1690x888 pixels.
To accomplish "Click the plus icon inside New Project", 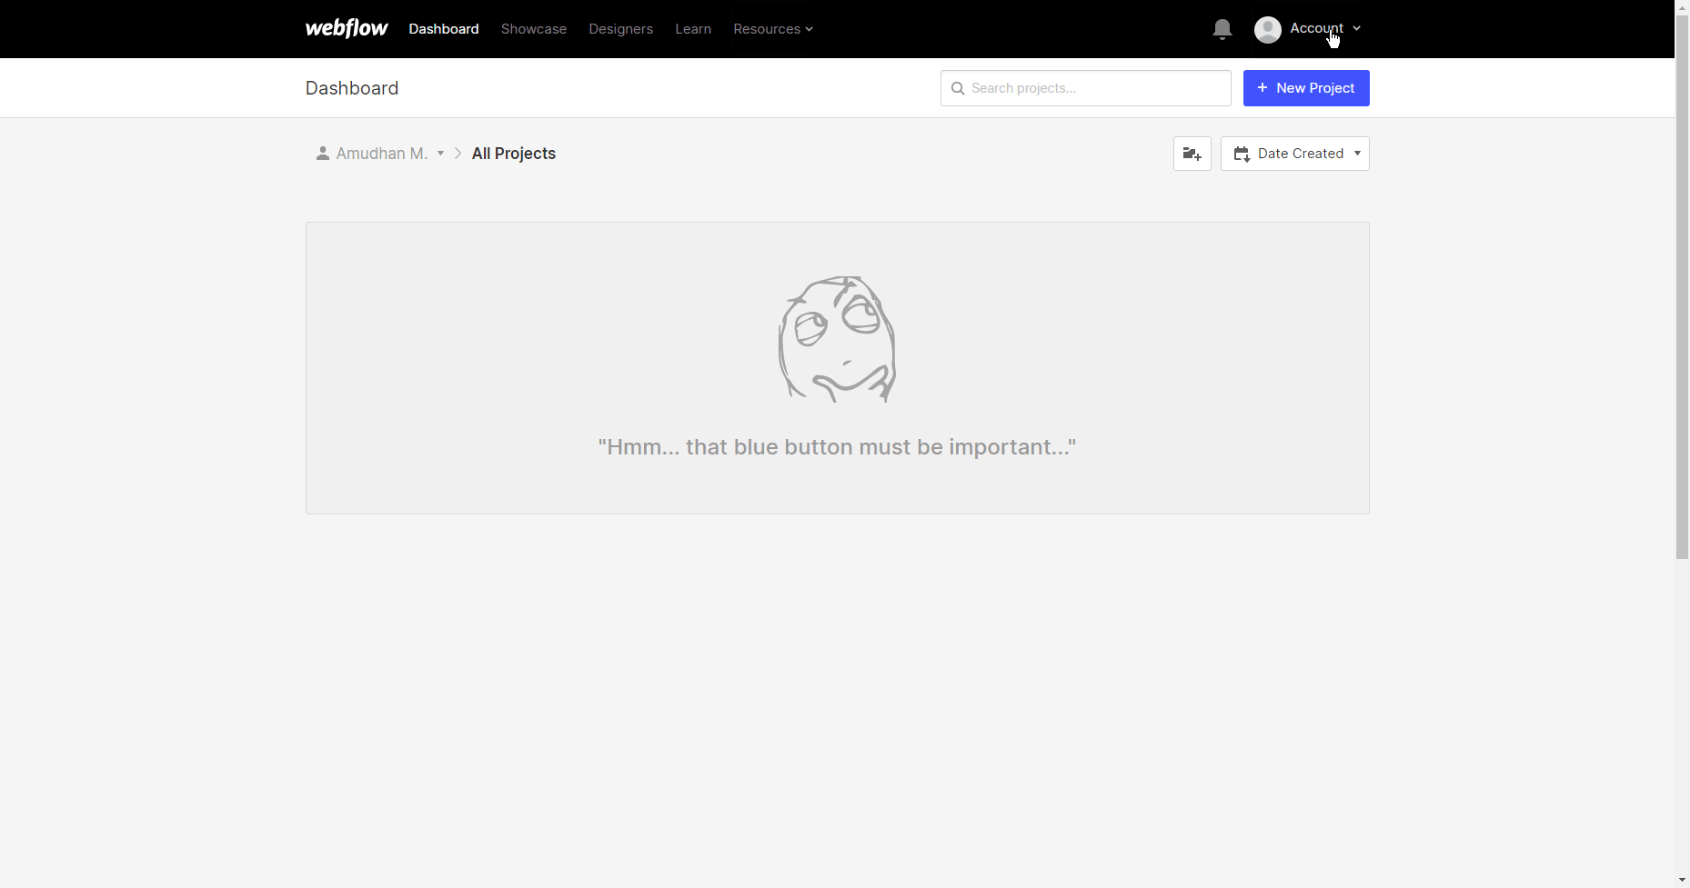I will (1261, 87).
